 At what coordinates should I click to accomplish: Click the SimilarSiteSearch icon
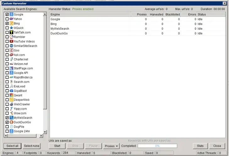tap(11, 46)
